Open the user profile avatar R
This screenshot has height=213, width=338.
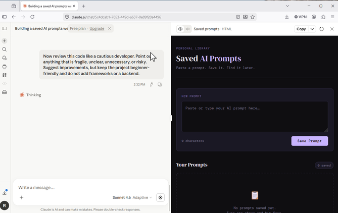coord(5,205)
